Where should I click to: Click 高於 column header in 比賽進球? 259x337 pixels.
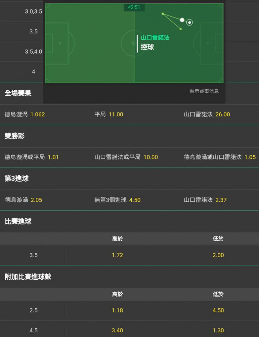point(117,239)
